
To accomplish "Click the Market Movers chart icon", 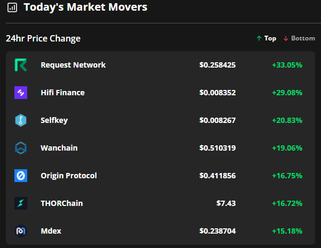I will pyautogui.click(x=12, y=7).
